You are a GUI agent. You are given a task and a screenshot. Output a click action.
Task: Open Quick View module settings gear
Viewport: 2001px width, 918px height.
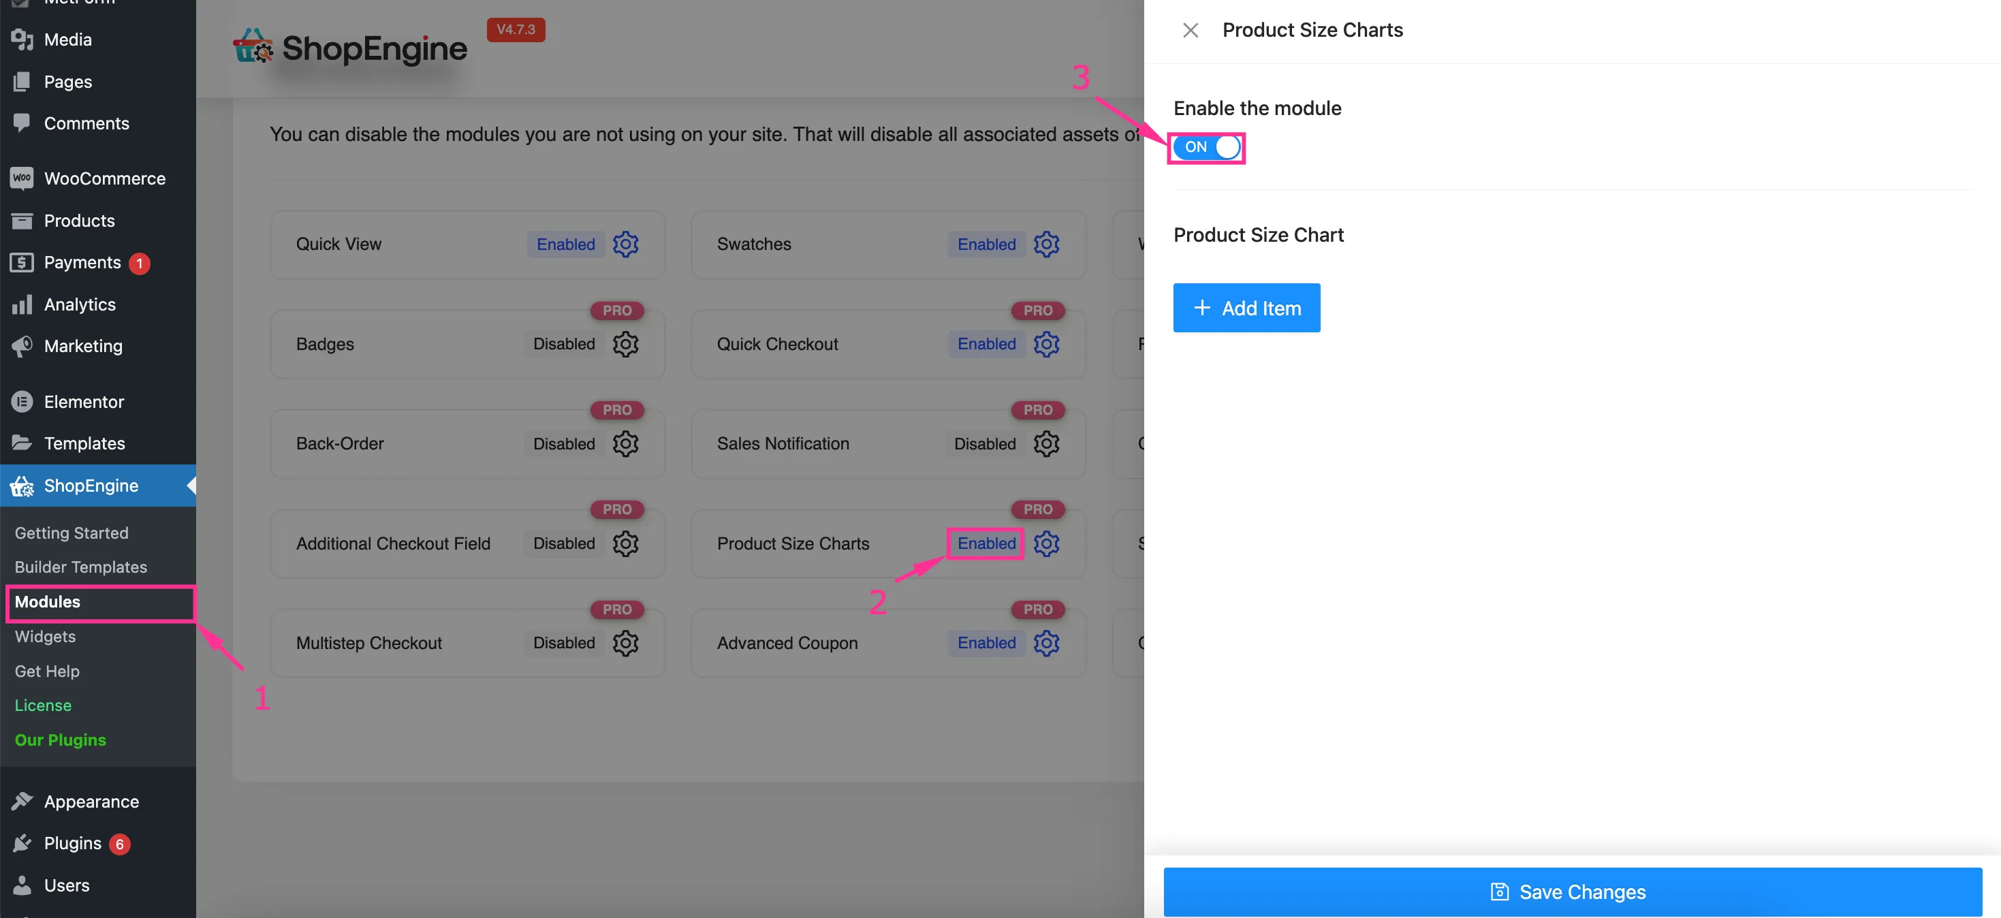tap(625, 244)
